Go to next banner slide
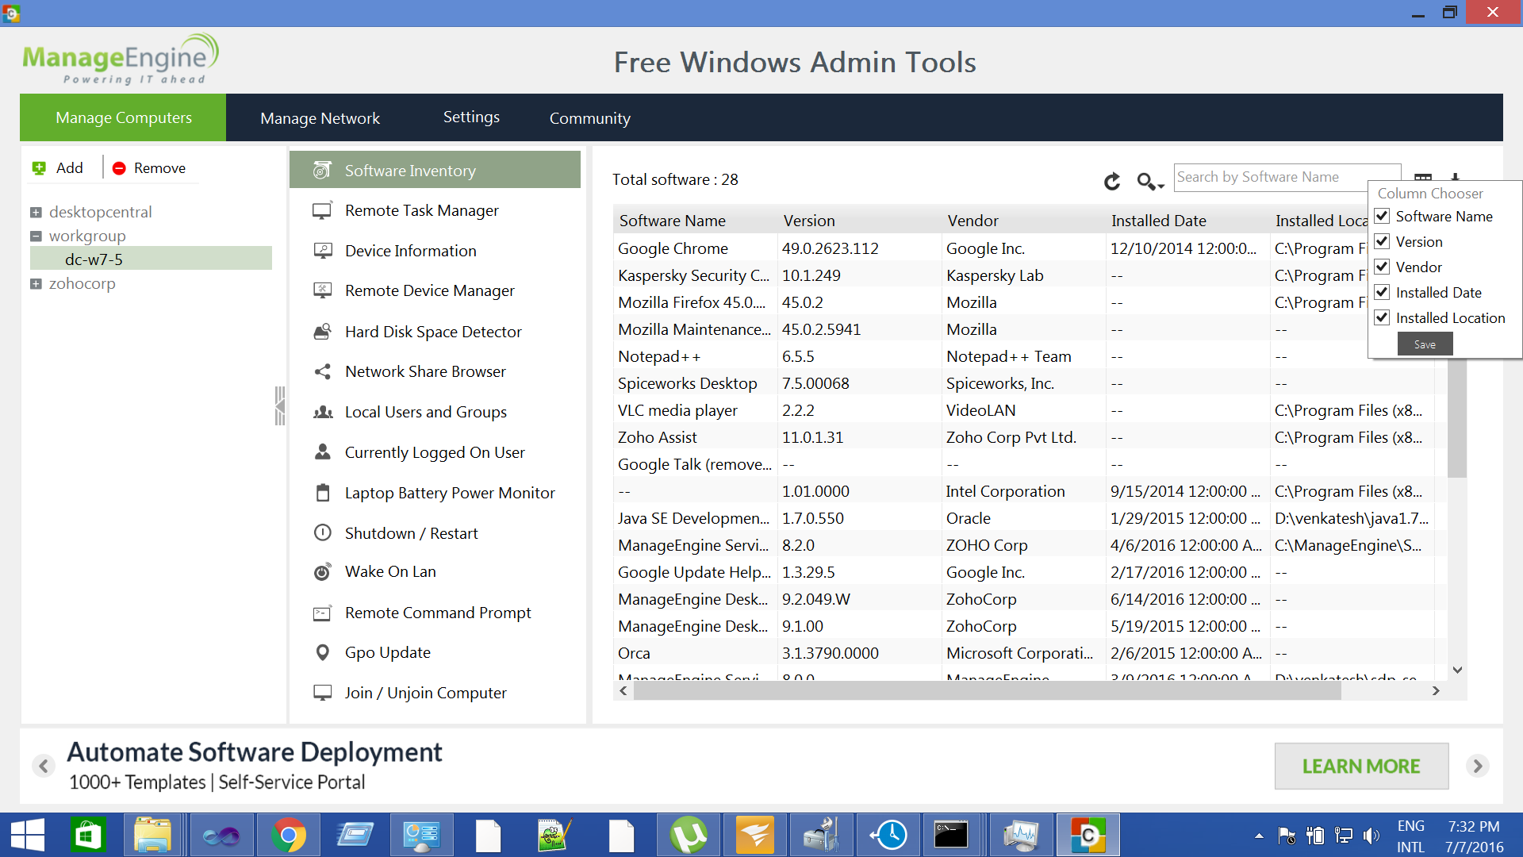1523x857 pixels. [x=1477, y=766]
